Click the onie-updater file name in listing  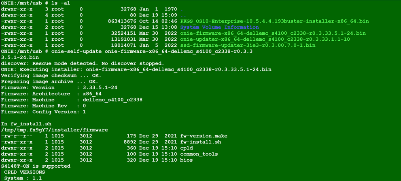click(265, 39)
